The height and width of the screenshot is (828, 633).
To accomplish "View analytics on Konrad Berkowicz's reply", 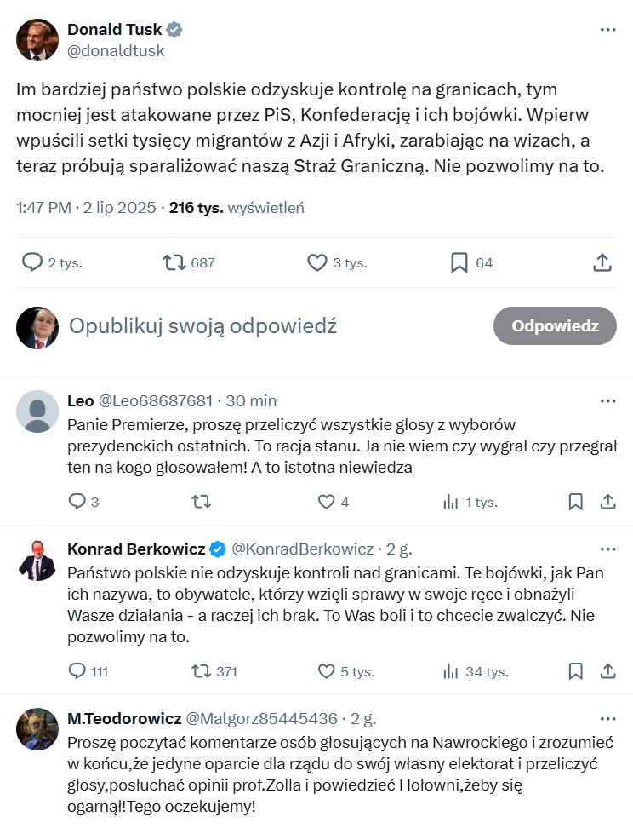I will (x=452, y=671).
